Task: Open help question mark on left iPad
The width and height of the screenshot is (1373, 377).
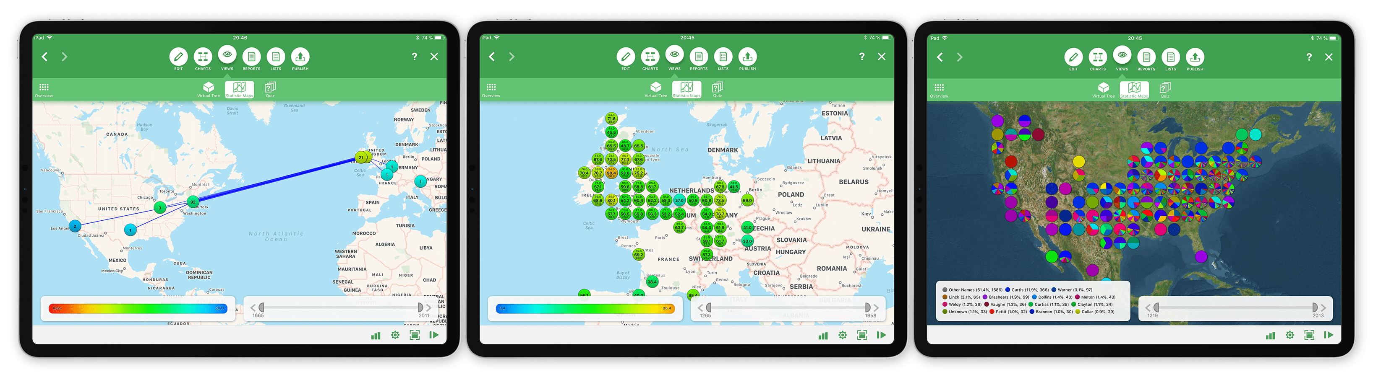Action: coord(415,57)
